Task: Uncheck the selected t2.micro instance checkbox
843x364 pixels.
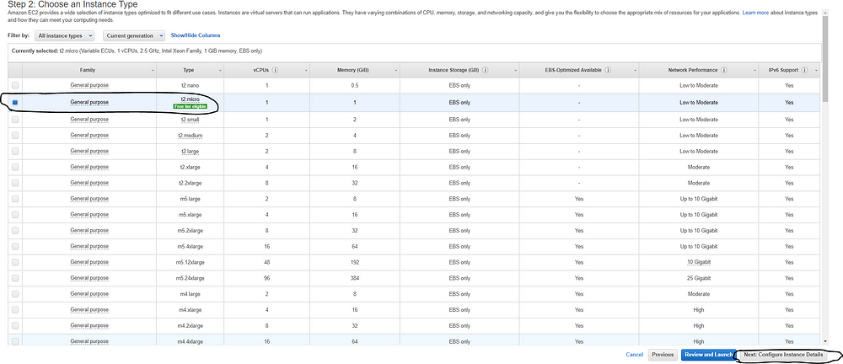Action: click(15, 102)
